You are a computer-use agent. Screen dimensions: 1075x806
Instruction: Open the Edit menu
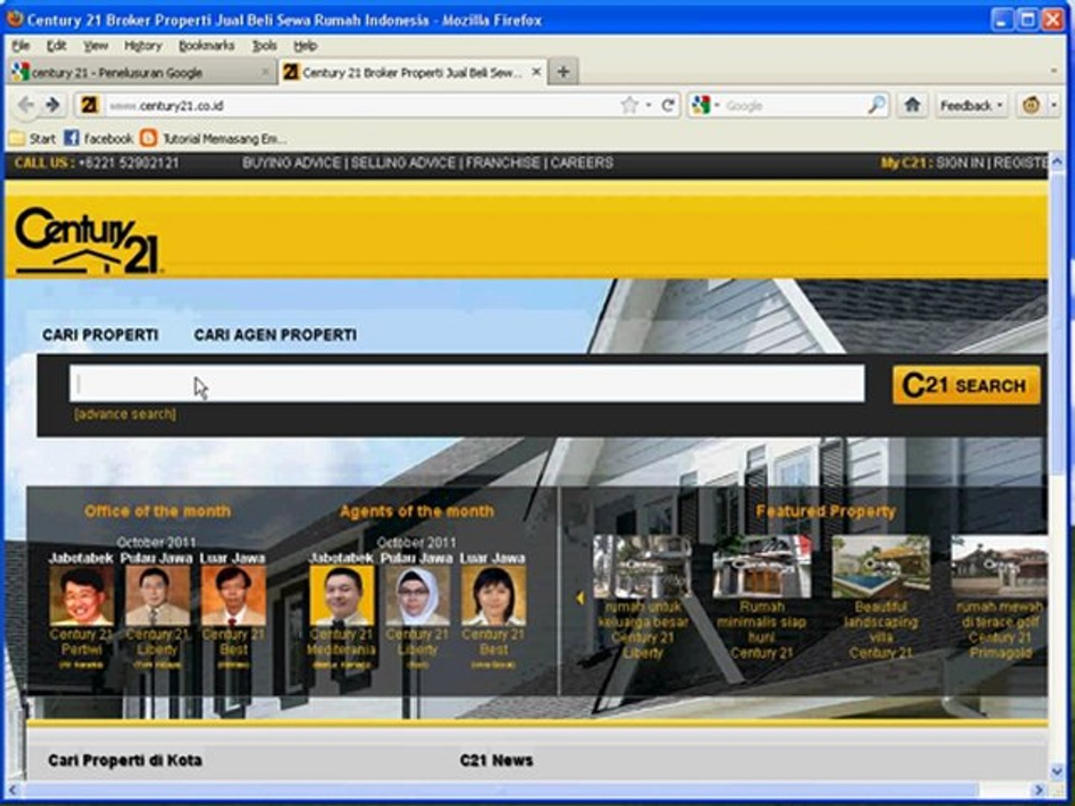(56, 46)
